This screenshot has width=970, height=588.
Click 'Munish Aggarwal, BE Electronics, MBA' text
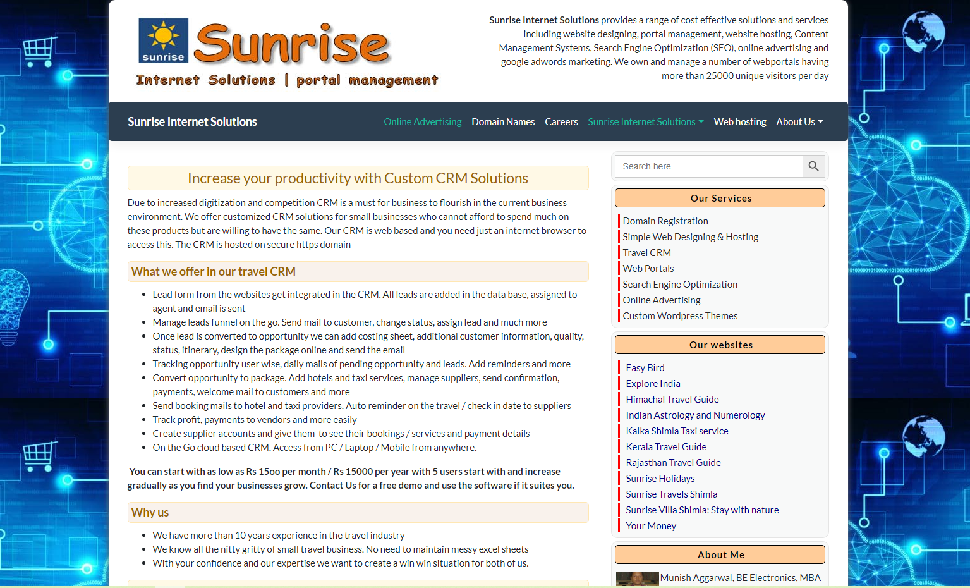(741, 578)
